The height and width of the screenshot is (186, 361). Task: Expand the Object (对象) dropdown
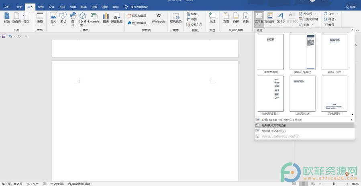pyautogui.click(x=312, y=25)
